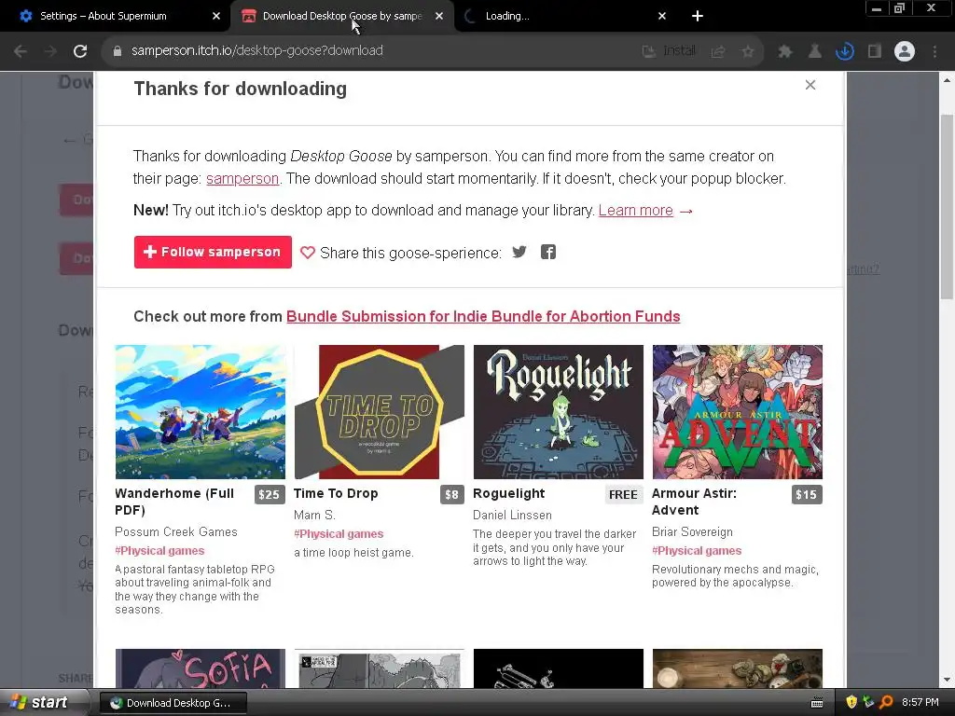Click the Armour Astir Advent cover image
955x716 pixels.
coord(737,412)
